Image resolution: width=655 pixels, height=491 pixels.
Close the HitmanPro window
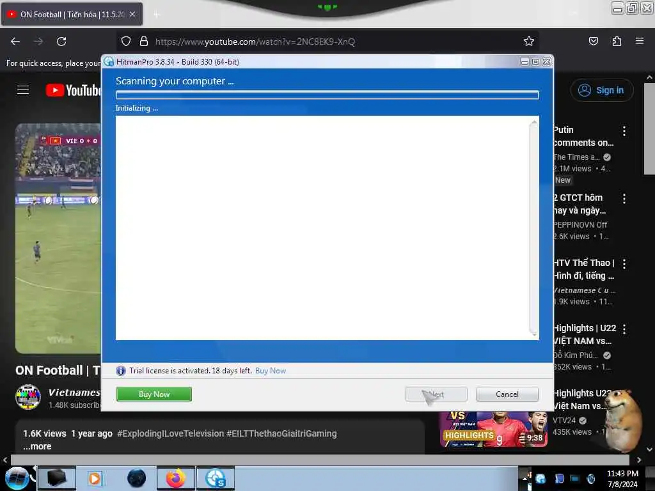546,62
